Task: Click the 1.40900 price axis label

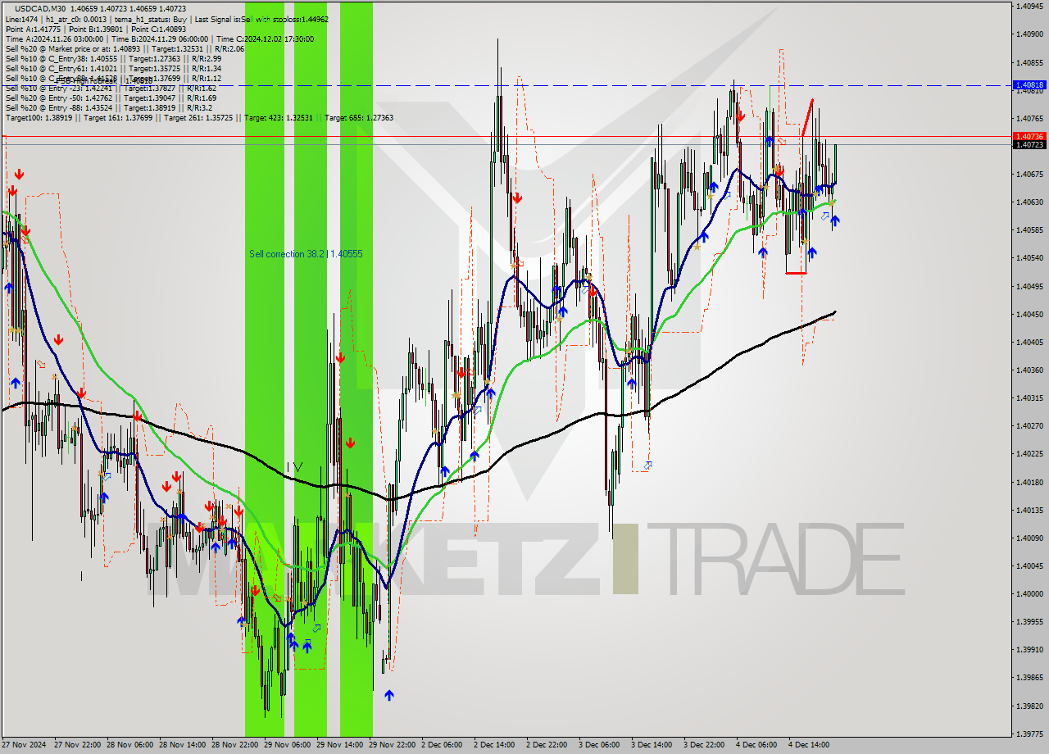Action: point(1029,34)
